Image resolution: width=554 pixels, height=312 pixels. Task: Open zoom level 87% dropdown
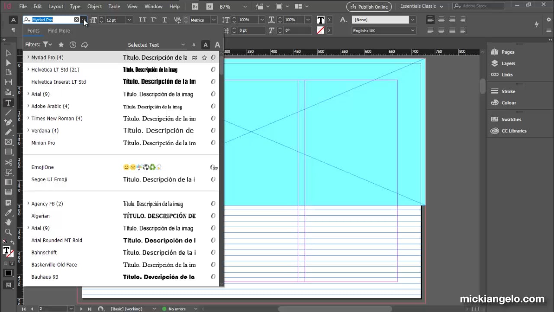point(245,6)
